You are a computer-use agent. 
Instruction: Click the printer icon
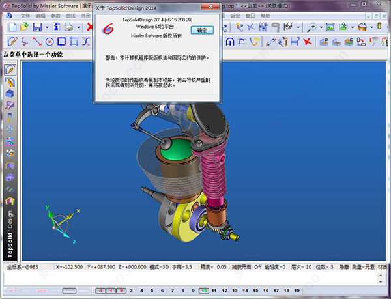68,27
